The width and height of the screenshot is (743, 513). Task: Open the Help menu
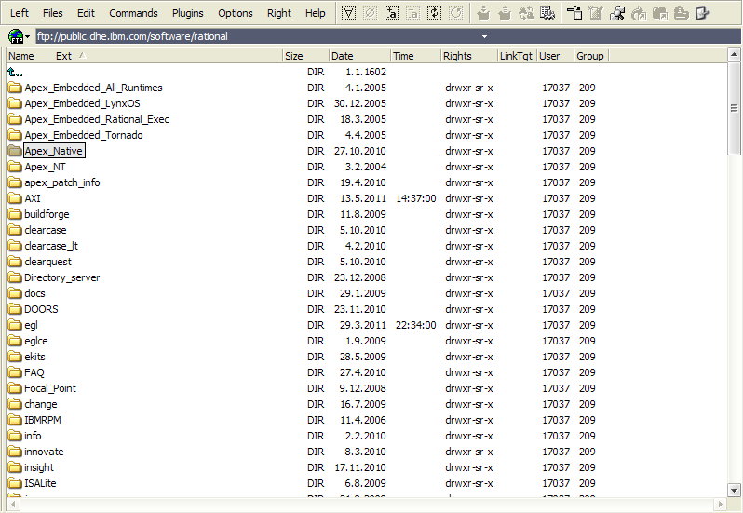(315, 13)
